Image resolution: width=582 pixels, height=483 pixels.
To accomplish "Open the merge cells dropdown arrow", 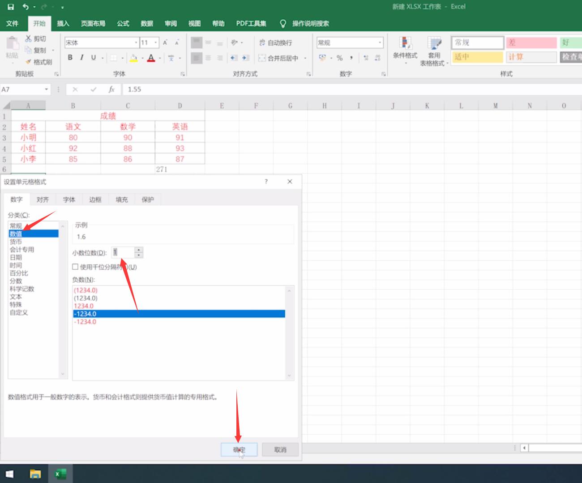I will tap(305, 58).
